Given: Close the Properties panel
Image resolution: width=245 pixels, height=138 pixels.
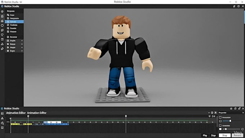Looking at the screenshot, I should tap(243, 113).
